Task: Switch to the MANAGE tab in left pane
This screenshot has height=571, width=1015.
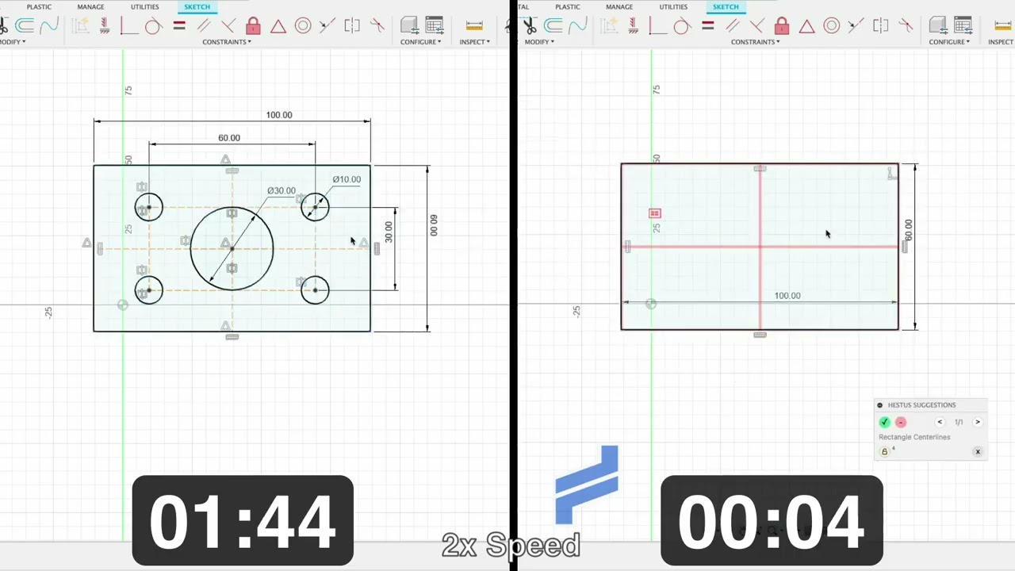Action: coord(90,7)
